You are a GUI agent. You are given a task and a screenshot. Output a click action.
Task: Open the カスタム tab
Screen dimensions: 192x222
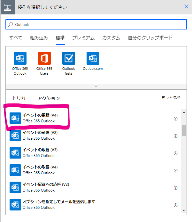pyautogui.click(x=111, y=38)
